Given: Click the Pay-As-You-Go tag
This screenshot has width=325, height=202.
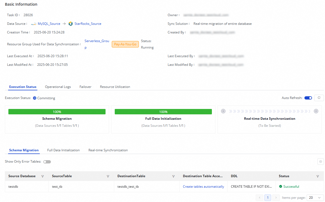Looking at the screenshot, I should point(125,44).
